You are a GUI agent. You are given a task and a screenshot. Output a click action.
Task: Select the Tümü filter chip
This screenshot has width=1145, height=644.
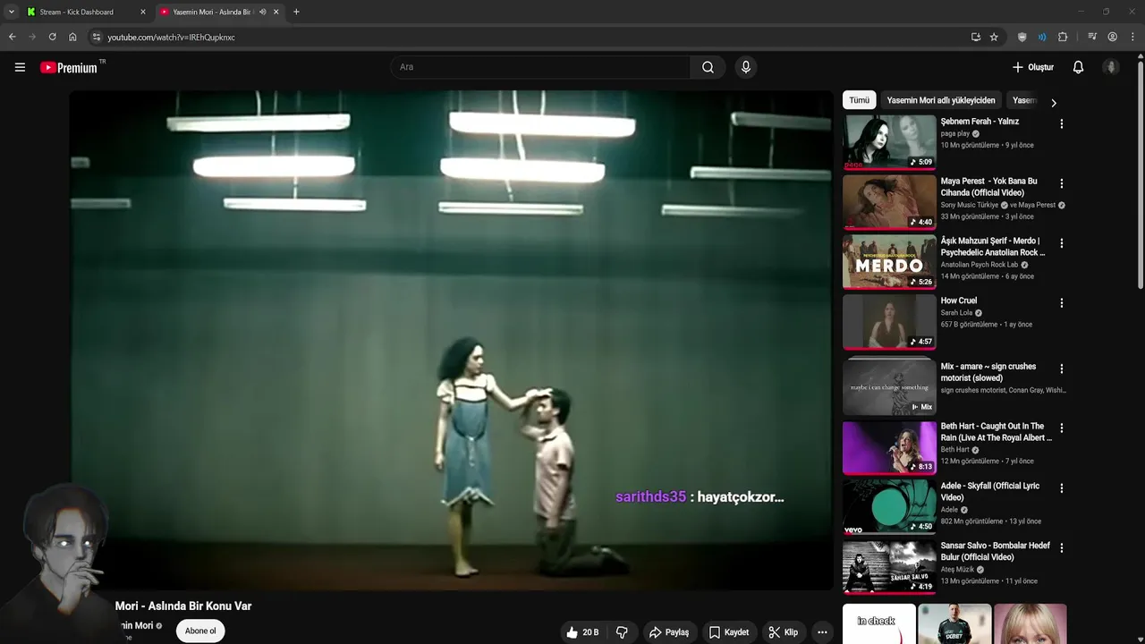859,100
